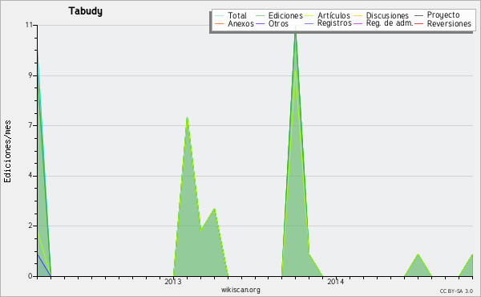This screenshot has width=481, height=297.
Task: Click the green Ediciones line swatch
Action: point(260,16)
